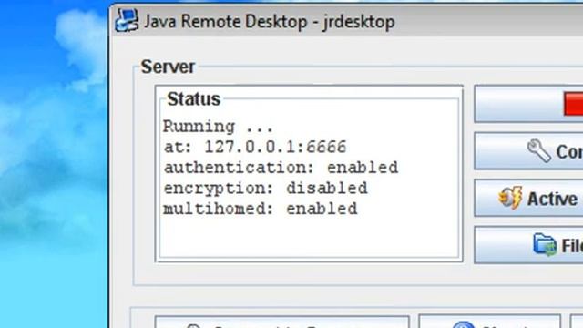Click the folder icon on File button
The image size is (583, 328).
click(545, 244)
